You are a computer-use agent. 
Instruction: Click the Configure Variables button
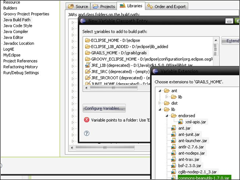click(104, 108)
